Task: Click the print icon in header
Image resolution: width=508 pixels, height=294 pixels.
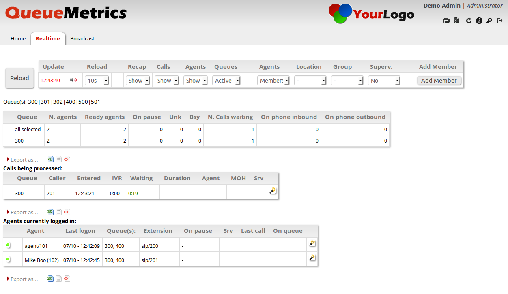Action: [x=446, y=21]
